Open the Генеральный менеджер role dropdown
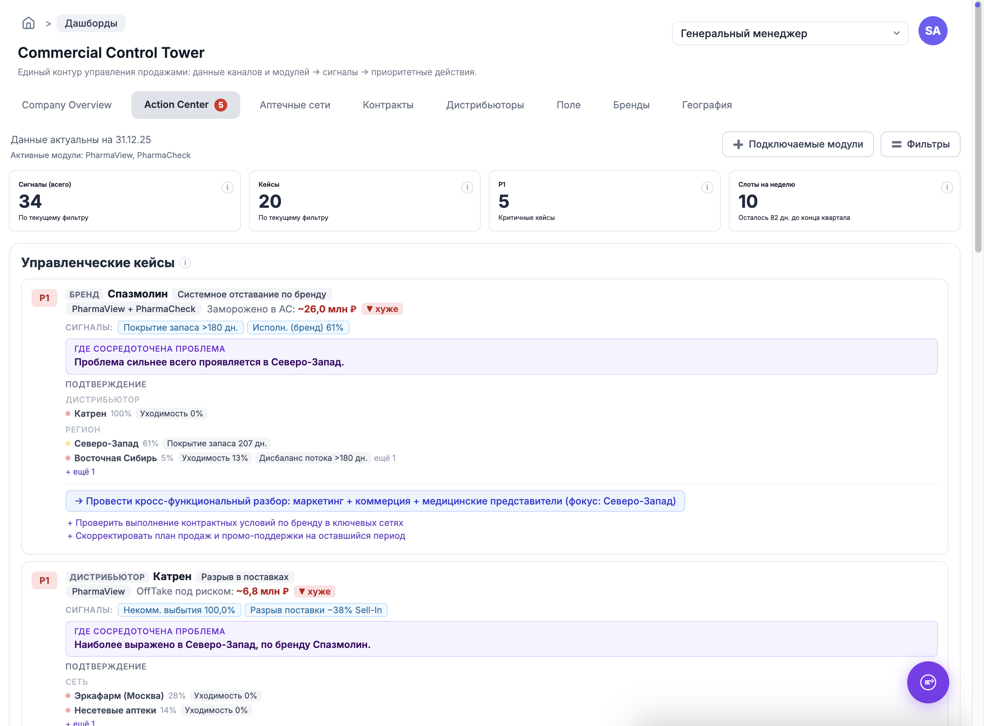The height and width of the screenshot is (726, 984). pos(789,34)
